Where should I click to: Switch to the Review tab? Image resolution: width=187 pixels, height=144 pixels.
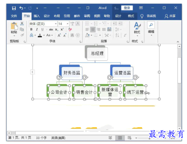click(87, 16)
